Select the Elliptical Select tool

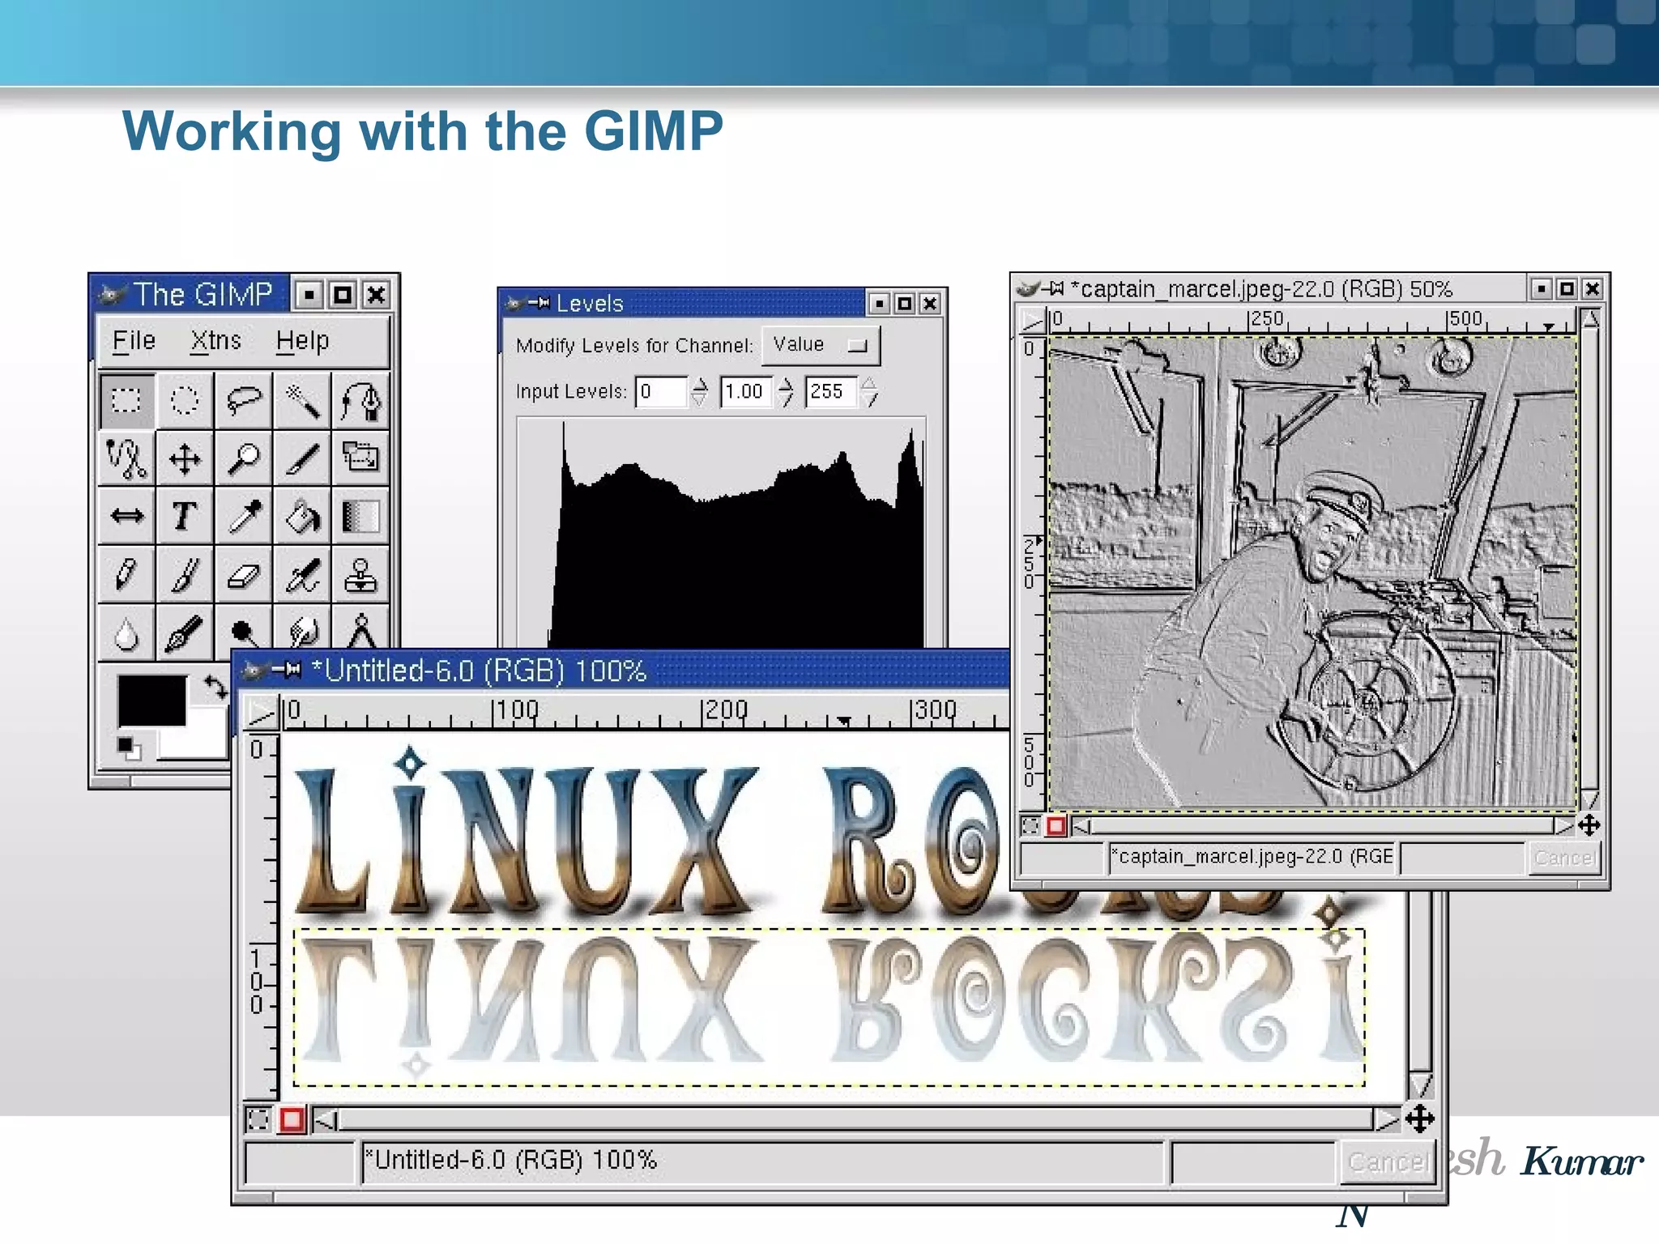point(185,400)
